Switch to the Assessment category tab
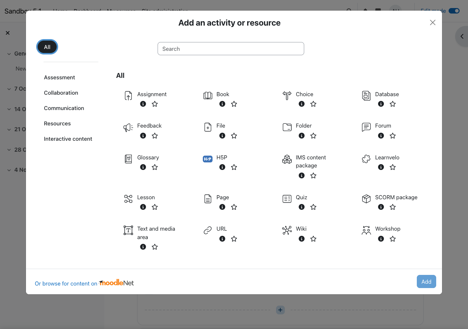 click(x=59, y=77)
